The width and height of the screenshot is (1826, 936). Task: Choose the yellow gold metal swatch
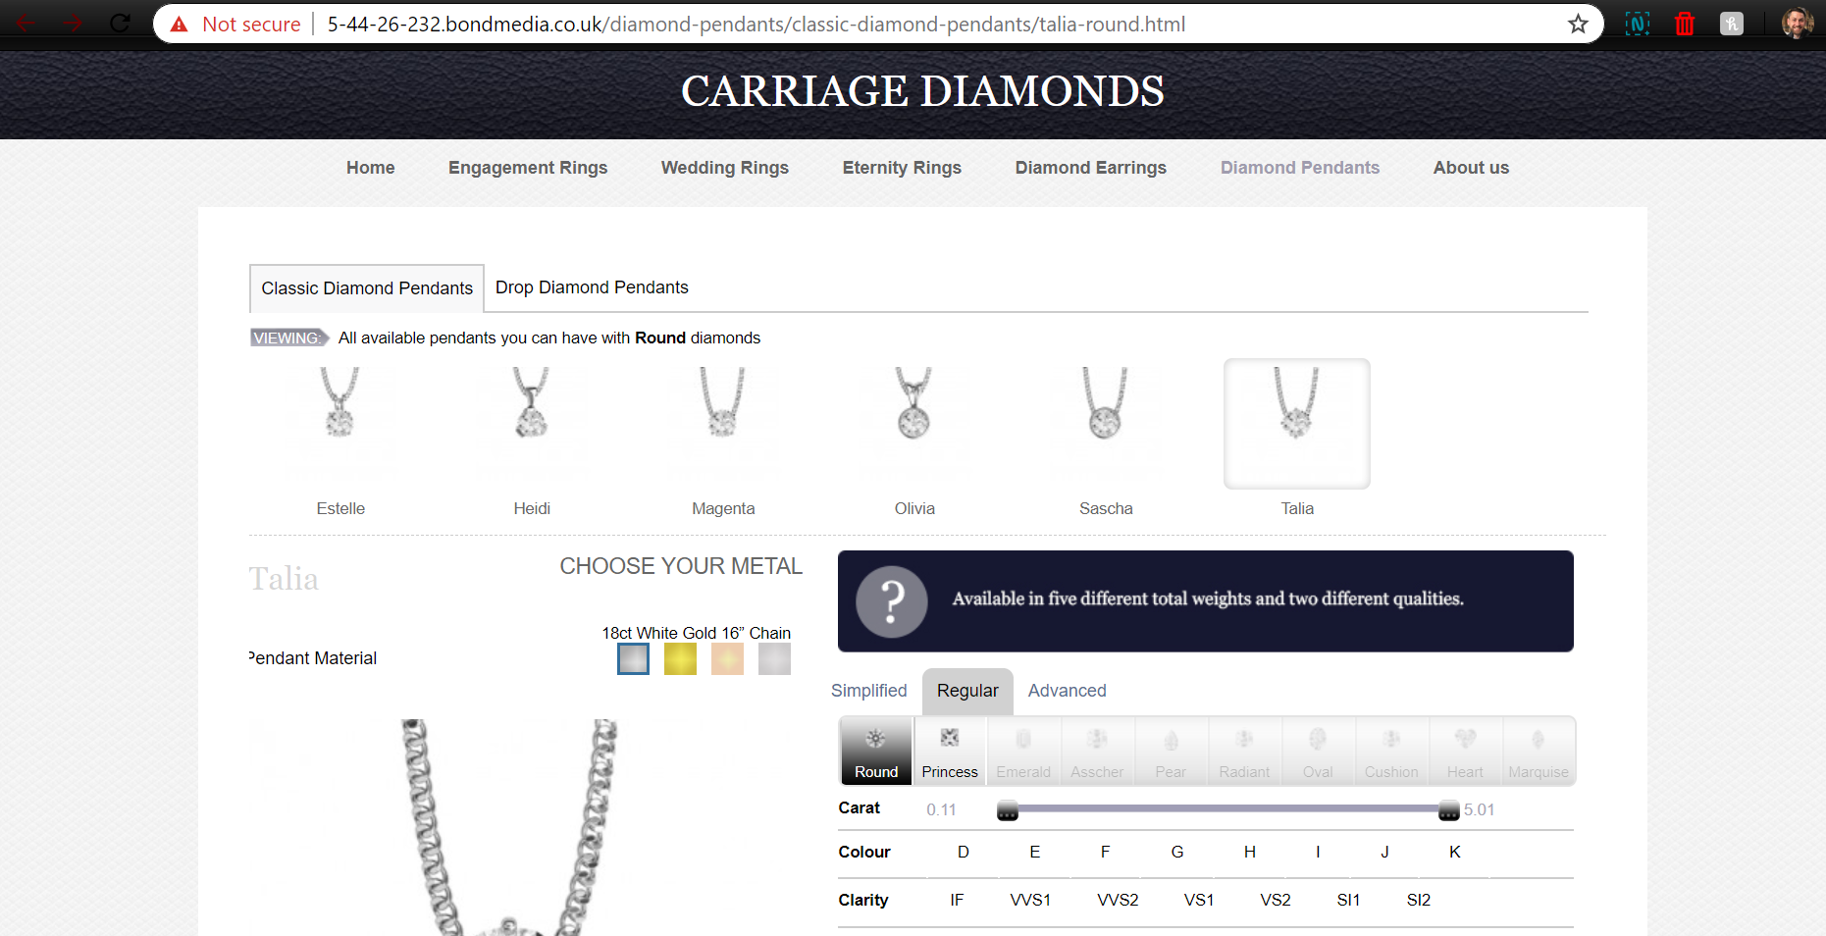(x=680, y=658)
